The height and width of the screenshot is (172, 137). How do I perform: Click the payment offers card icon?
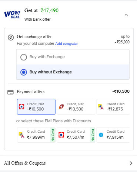click(x=10, y=92)
